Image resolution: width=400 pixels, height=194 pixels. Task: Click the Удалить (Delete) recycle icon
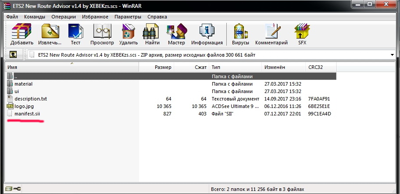(x=129, y=34)
